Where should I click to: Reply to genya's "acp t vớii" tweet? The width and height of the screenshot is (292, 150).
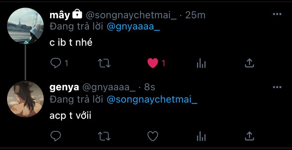(x=56, y=136)
